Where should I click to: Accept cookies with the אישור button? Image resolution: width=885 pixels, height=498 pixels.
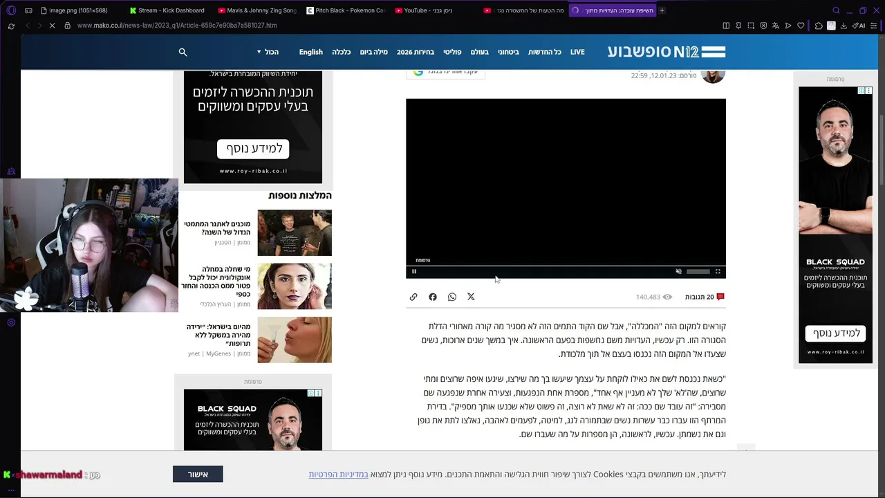(198, 474)
